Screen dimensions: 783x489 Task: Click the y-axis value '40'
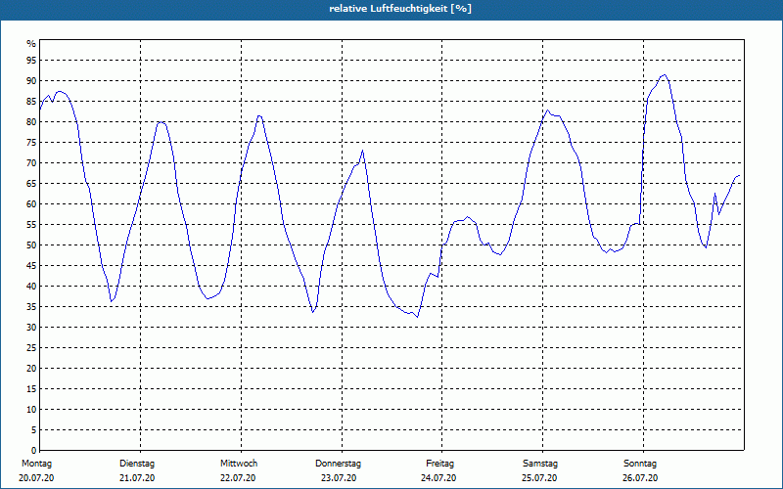[x=31, y=287]
